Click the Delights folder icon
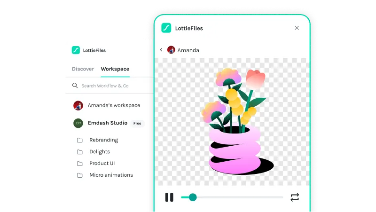The height and width of the screenshot is (212, 376). pos(79,152)
